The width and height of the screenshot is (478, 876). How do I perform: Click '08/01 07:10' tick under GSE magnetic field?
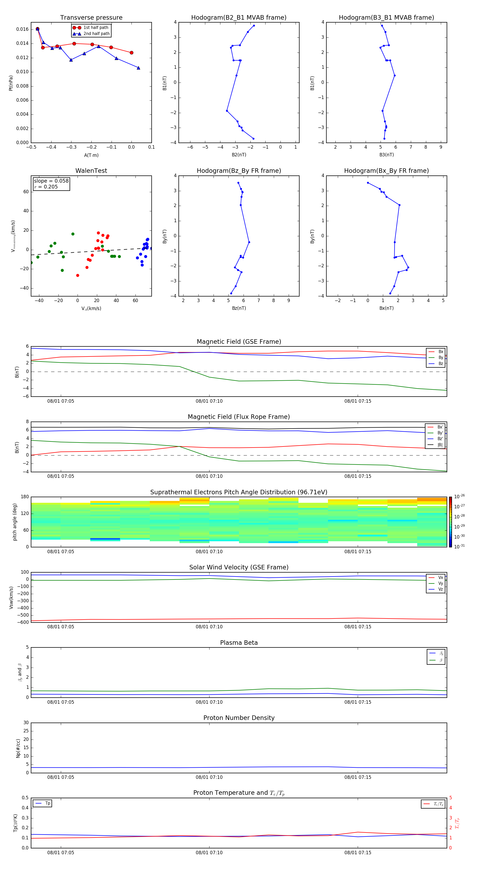pos(209,401)
